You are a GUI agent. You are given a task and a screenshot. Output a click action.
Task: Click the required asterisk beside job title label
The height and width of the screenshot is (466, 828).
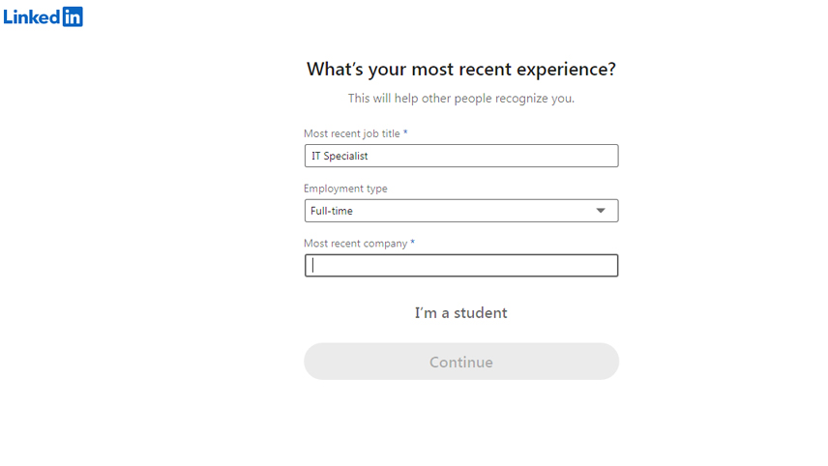point(405,133)
